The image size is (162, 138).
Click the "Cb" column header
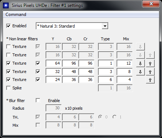point(69,39)
